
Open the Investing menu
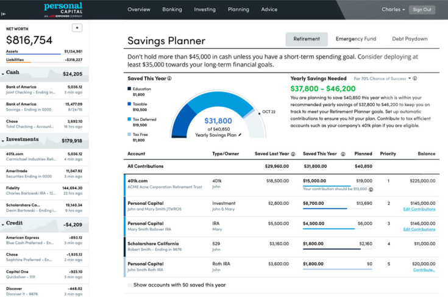pos(205,9)
